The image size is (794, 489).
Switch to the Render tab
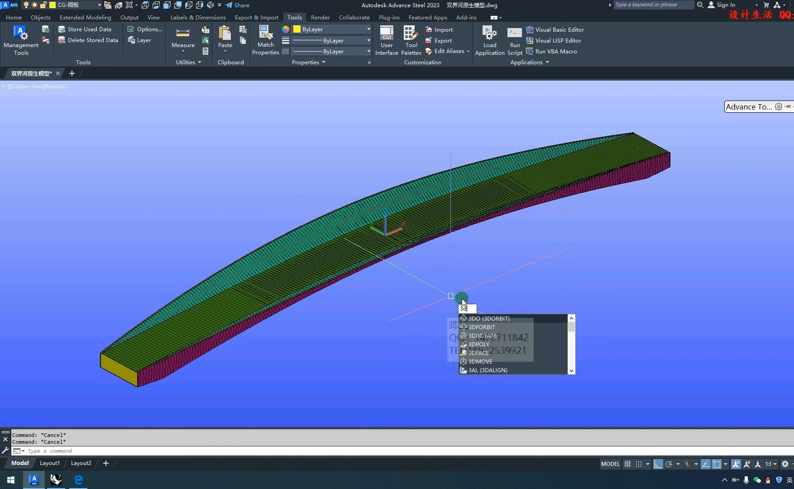320,17
